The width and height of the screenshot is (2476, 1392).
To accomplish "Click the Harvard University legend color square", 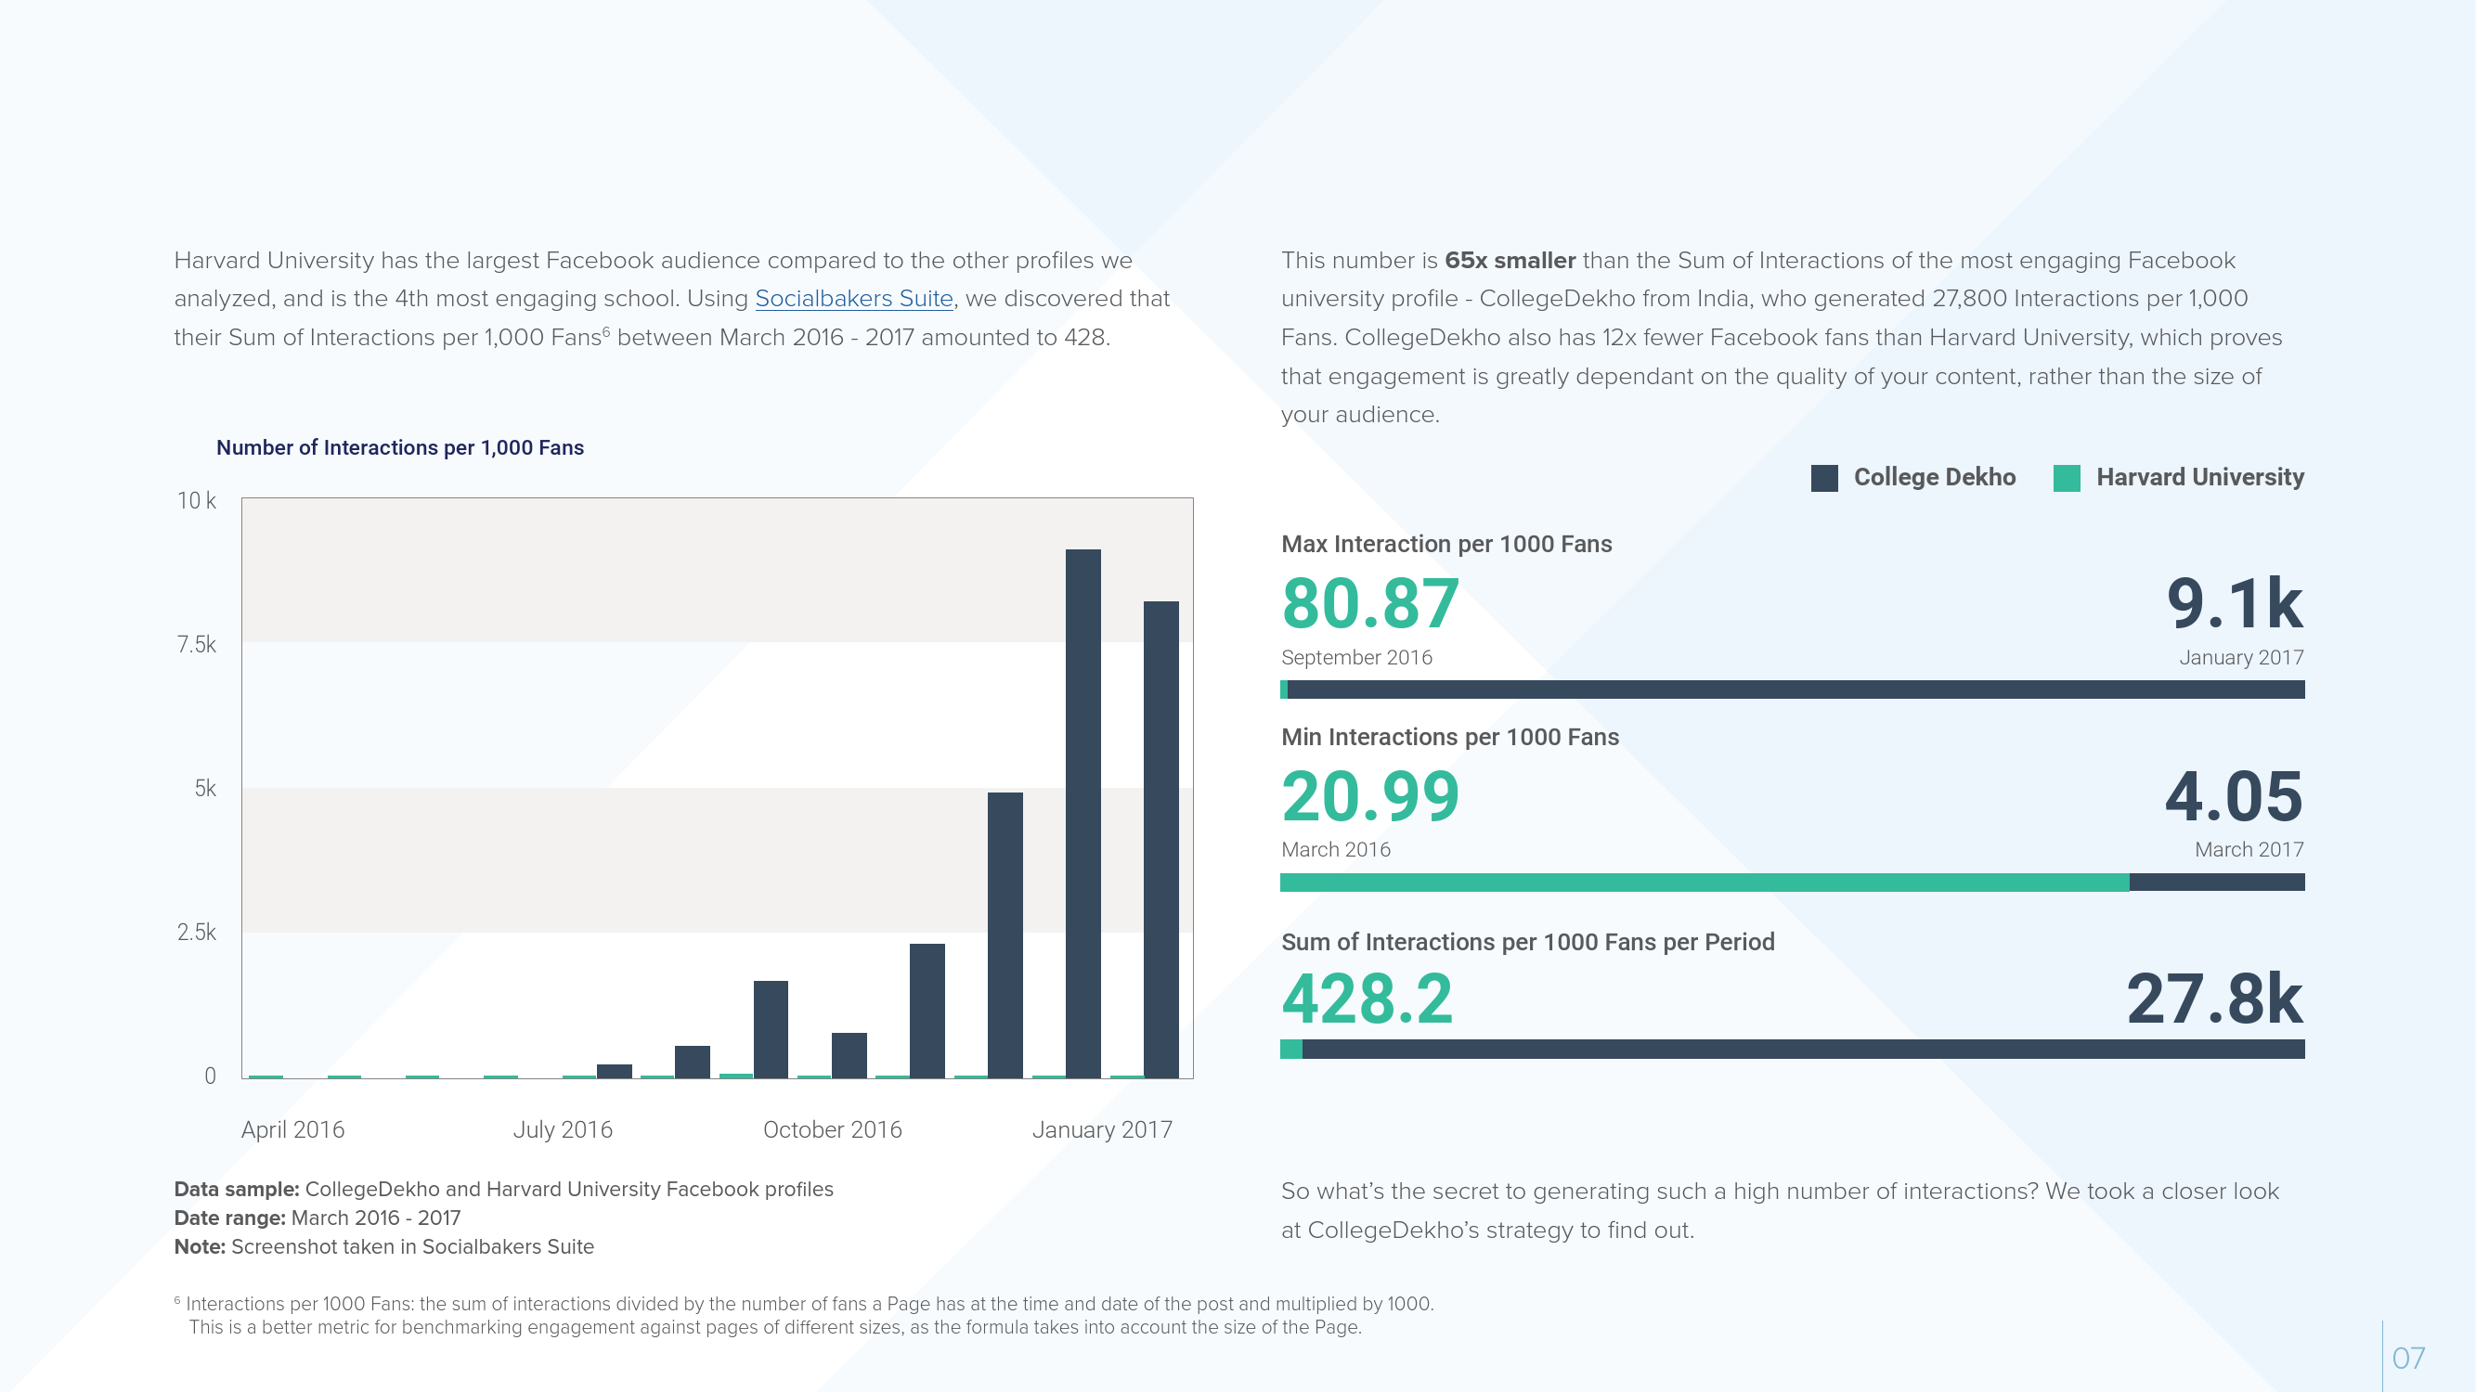I will point(2066,477).
